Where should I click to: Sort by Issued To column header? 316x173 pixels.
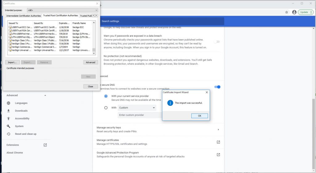20,23
